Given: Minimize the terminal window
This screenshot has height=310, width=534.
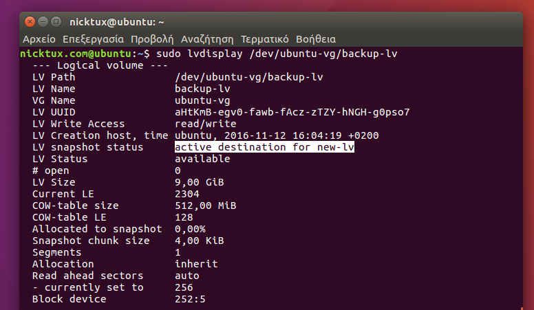Looking at the screenshot, I should coord(43,22).
